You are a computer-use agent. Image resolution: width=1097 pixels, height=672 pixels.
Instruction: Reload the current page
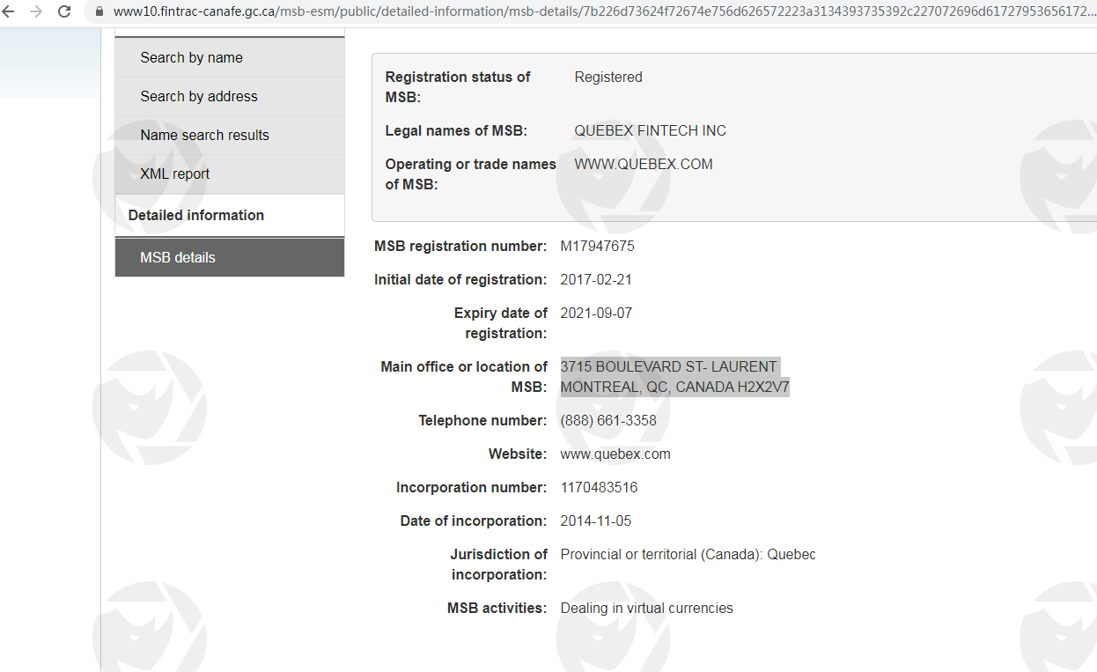(64, 11)
